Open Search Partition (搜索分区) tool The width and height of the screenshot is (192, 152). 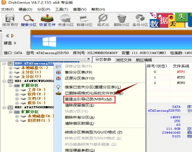29,20
